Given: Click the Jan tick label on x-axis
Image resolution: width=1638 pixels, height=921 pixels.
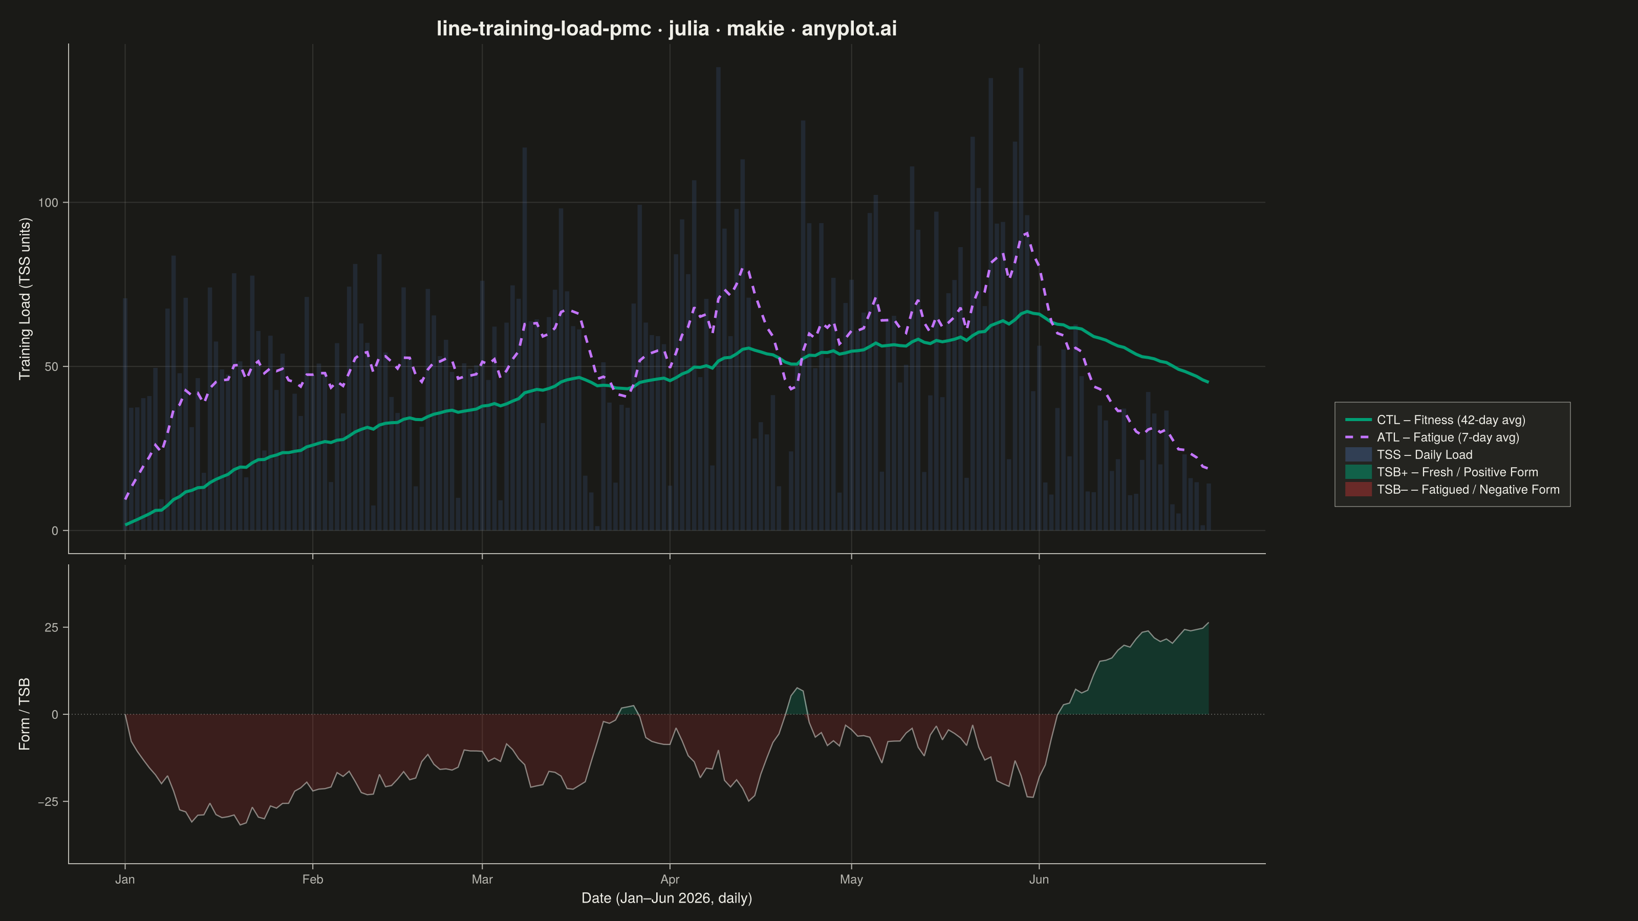Looking at the screenshot, I should pos(124,880).
